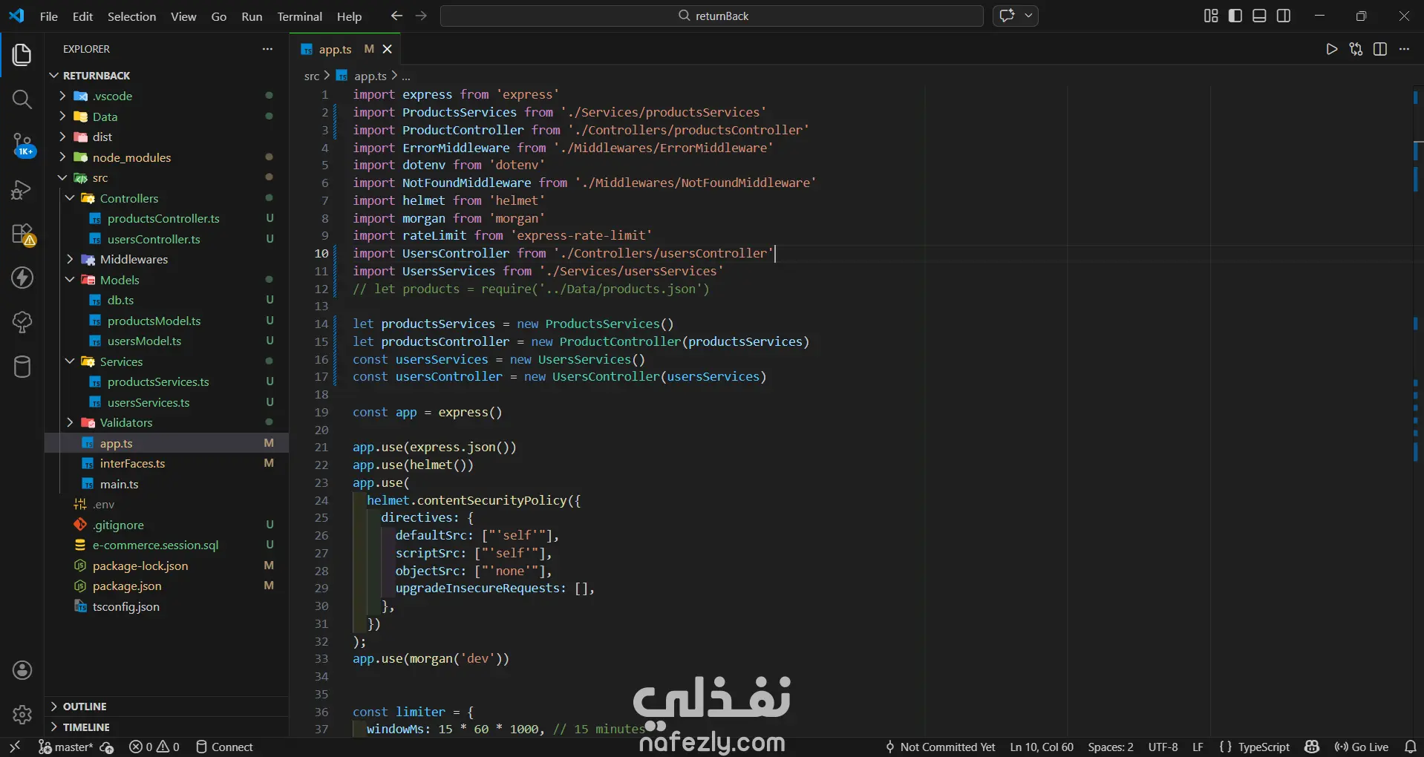Open the Manage gear icon
1424x757 pixels.
point(22,715)
